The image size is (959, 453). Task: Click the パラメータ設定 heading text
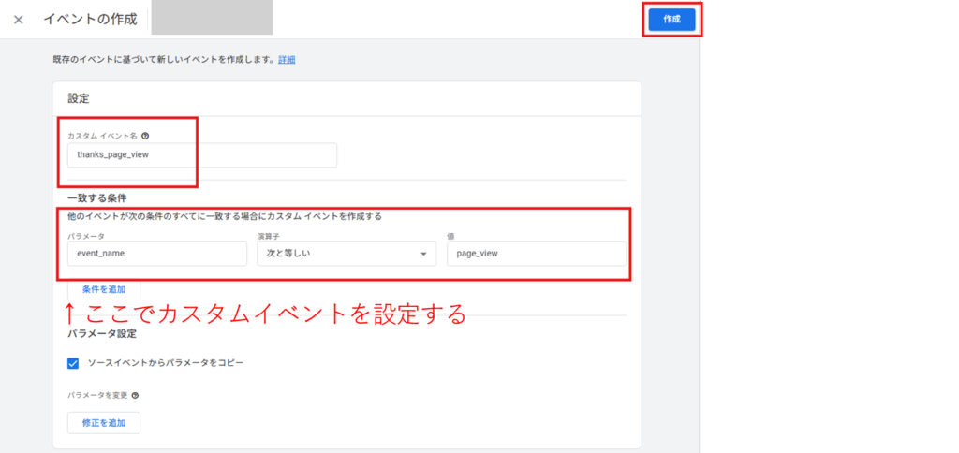(x=101, y=334)
